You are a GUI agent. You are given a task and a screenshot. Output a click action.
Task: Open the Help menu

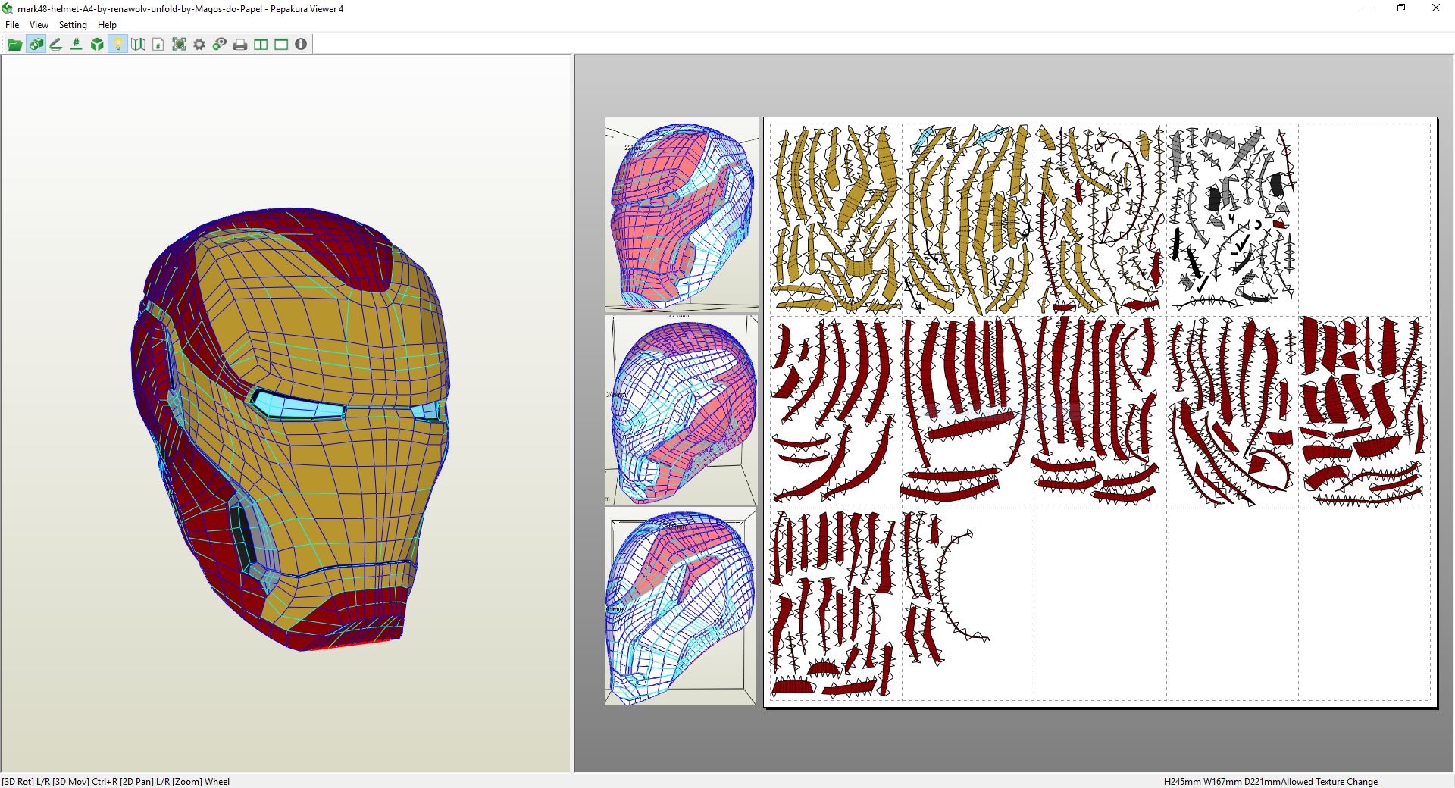click(x=107, y=25)
